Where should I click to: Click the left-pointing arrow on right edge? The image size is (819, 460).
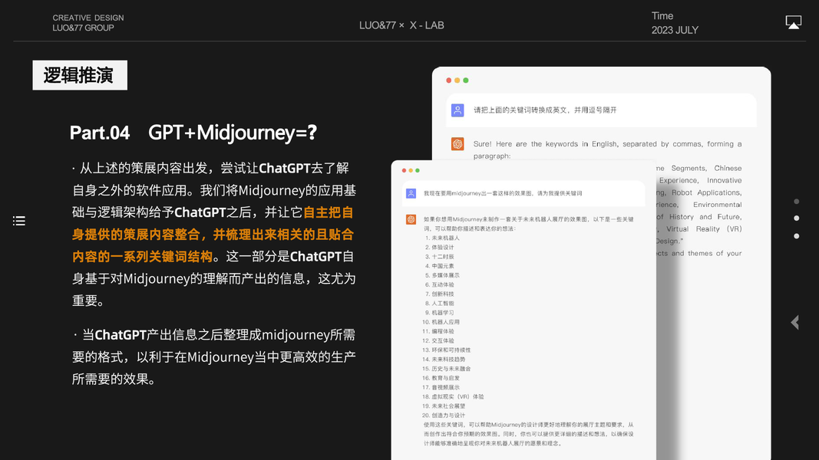[x=795, y=322]
